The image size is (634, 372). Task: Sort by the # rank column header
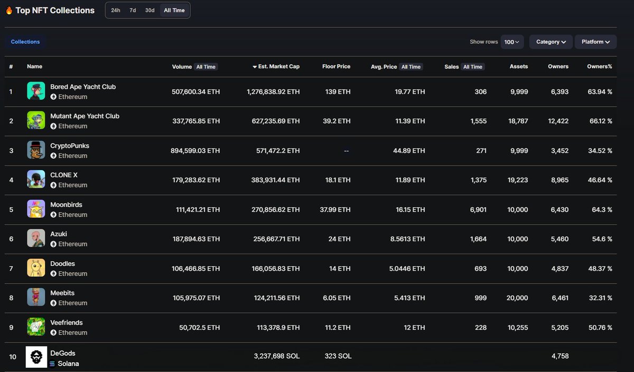(x=11, y=67)
